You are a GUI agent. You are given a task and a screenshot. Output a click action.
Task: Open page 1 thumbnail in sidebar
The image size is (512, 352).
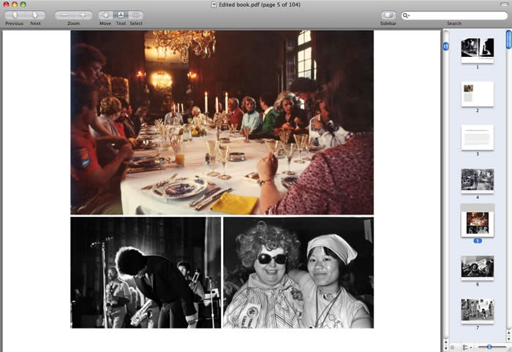click(x=477, y=48)
